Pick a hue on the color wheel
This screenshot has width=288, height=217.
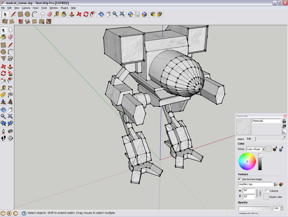(247, 161)
